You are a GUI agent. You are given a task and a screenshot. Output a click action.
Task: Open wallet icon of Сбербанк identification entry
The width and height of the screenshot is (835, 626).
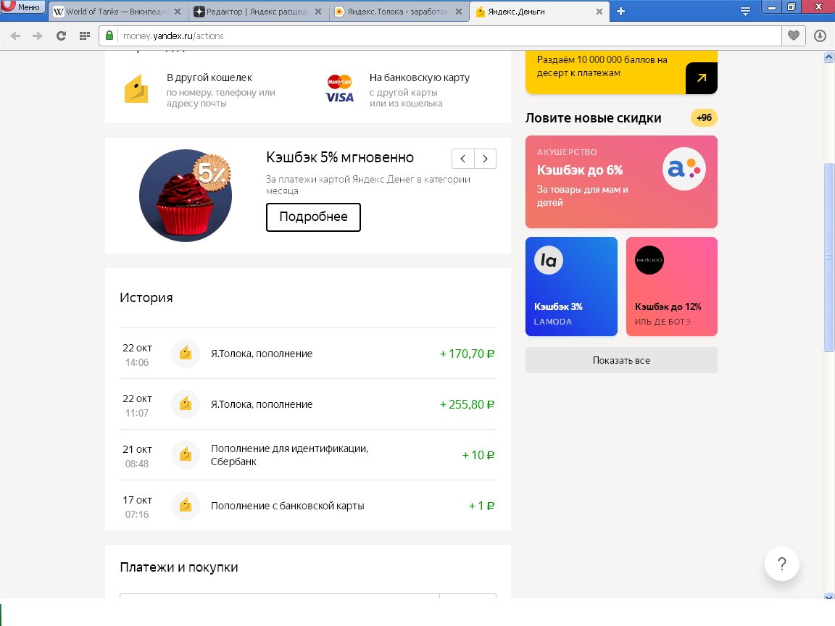coord(186,455)
